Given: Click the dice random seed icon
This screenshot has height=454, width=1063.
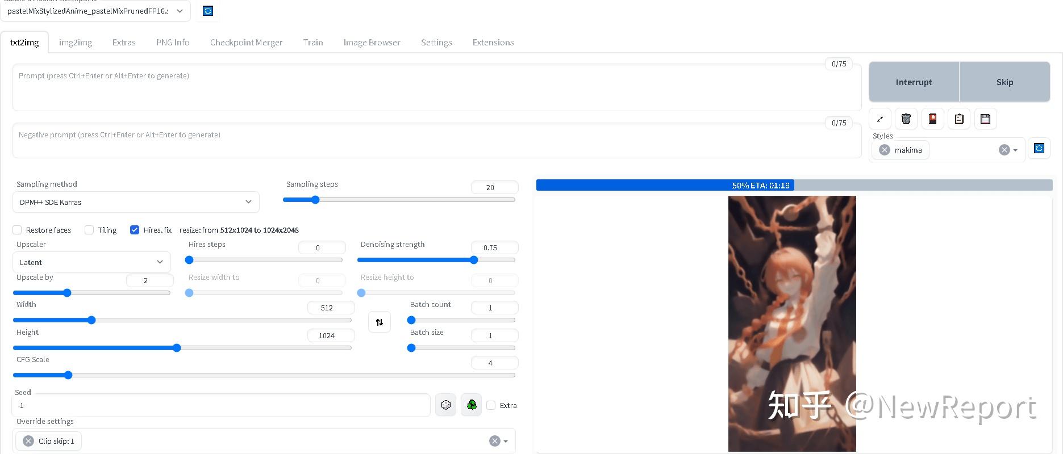Looking at the screenshot, I should click(446, 405).
